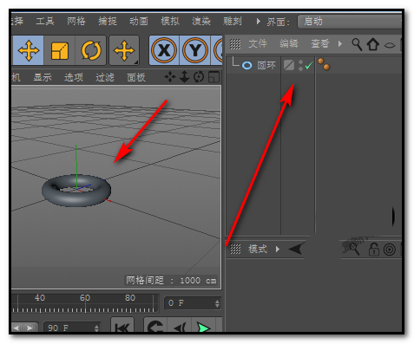Click object manager home icon
Screen dimensions: 414x344
point(373,44)
